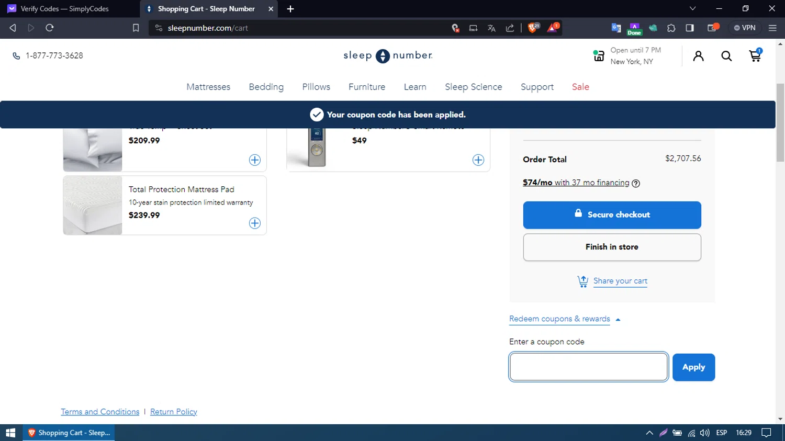This screenshot has height=441, width=785.
Task: Reload the page with refresh icon
Action: [x=50, y=28]
